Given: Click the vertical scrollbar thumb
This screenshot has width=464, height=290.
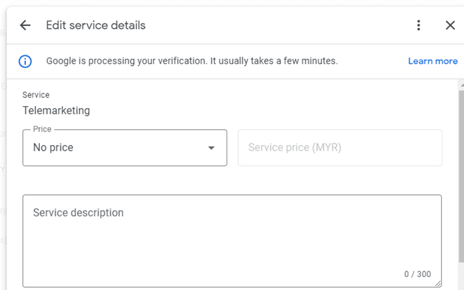Looking at the screenshot, I should pyautogui.click(x=461, y=176).
